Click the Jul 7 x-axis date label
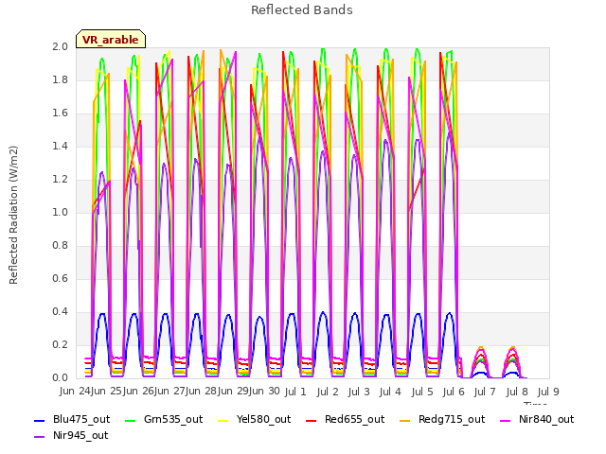 [485, 392]
